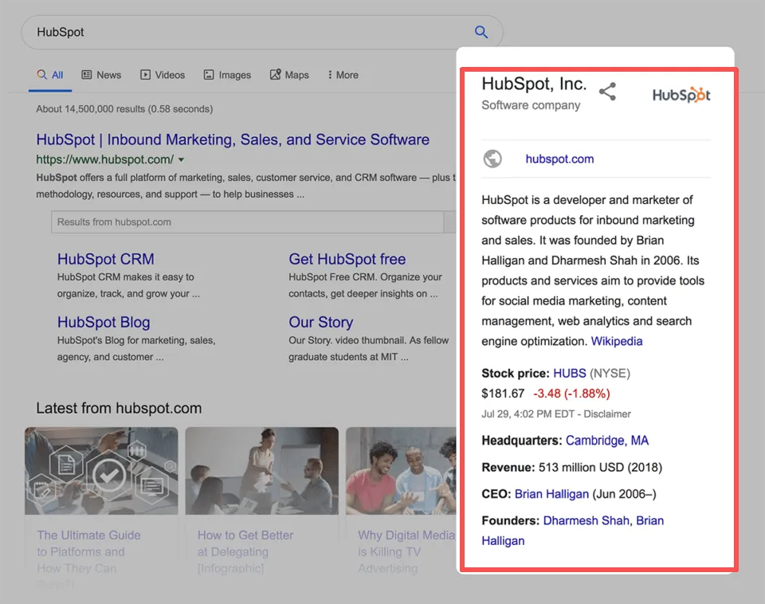Open the News tab

[101, 75]
